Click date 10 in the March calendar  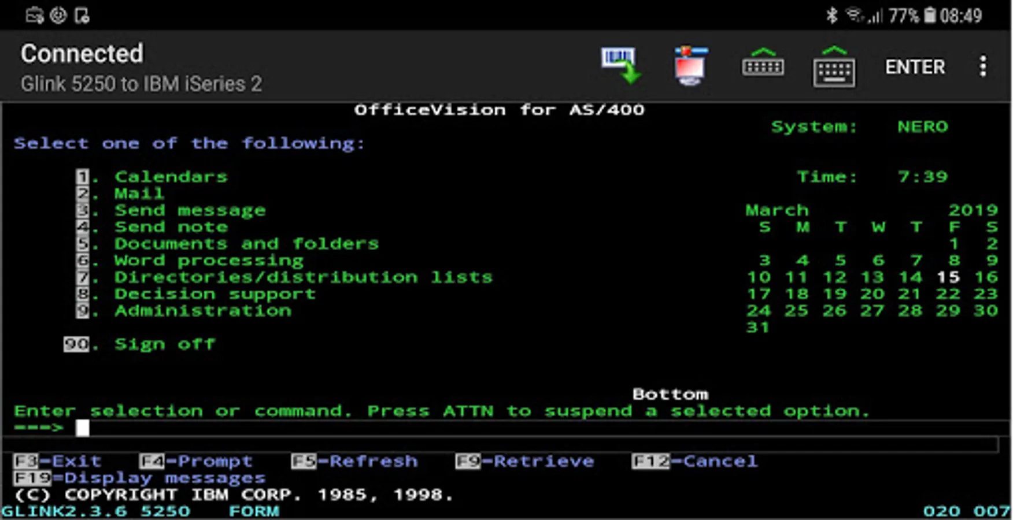coord(758,277)
